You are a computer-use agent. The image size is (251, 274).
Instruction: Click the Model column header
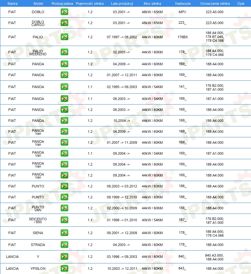pos(39,4)
